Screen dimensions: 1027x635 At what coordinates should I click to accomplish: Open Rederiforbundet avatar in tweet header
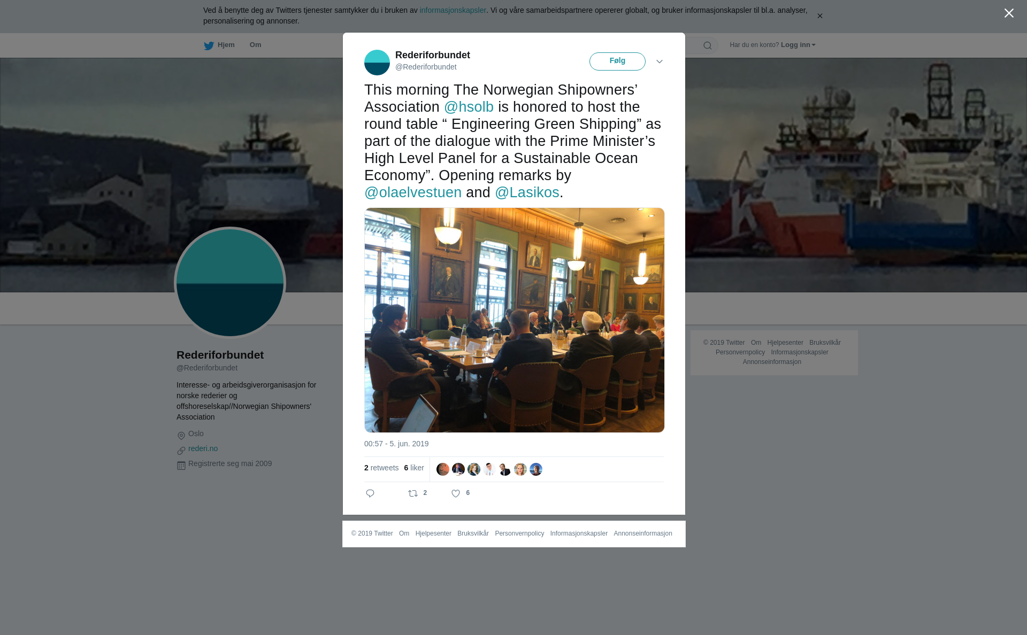pos(377,63)
